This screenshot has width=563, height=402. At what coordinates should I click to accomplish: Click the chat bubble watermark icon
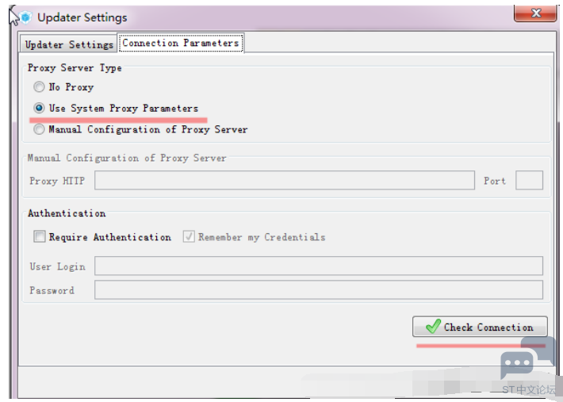[x=528, y=358]
